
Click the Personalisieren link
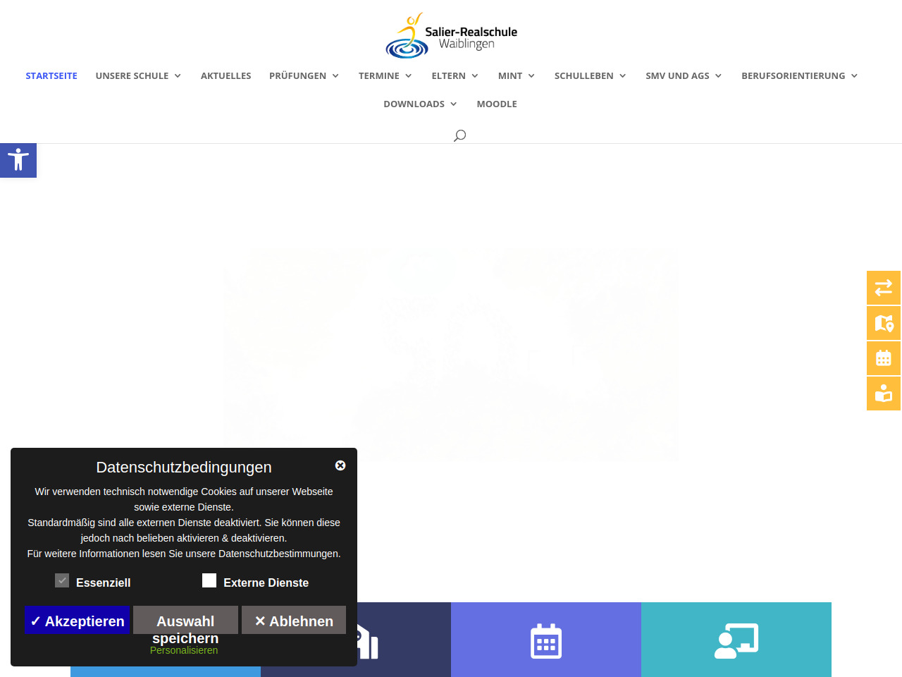coord(184,650)
